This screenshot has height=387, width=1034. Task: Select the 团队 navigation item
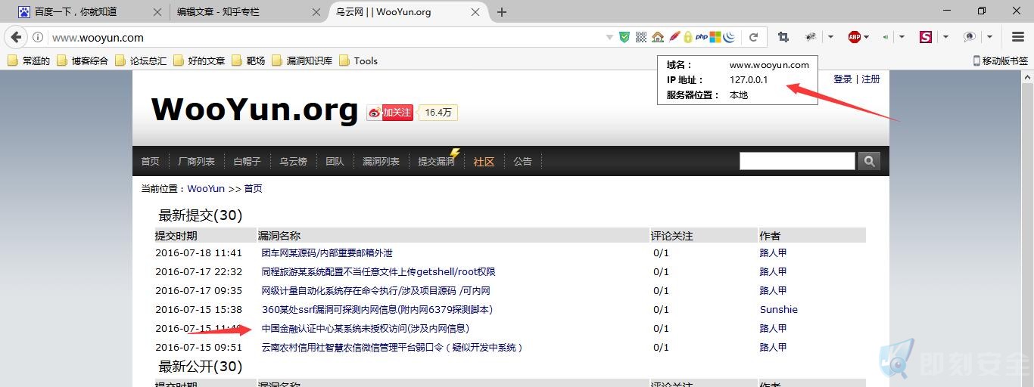pos(335,161)
